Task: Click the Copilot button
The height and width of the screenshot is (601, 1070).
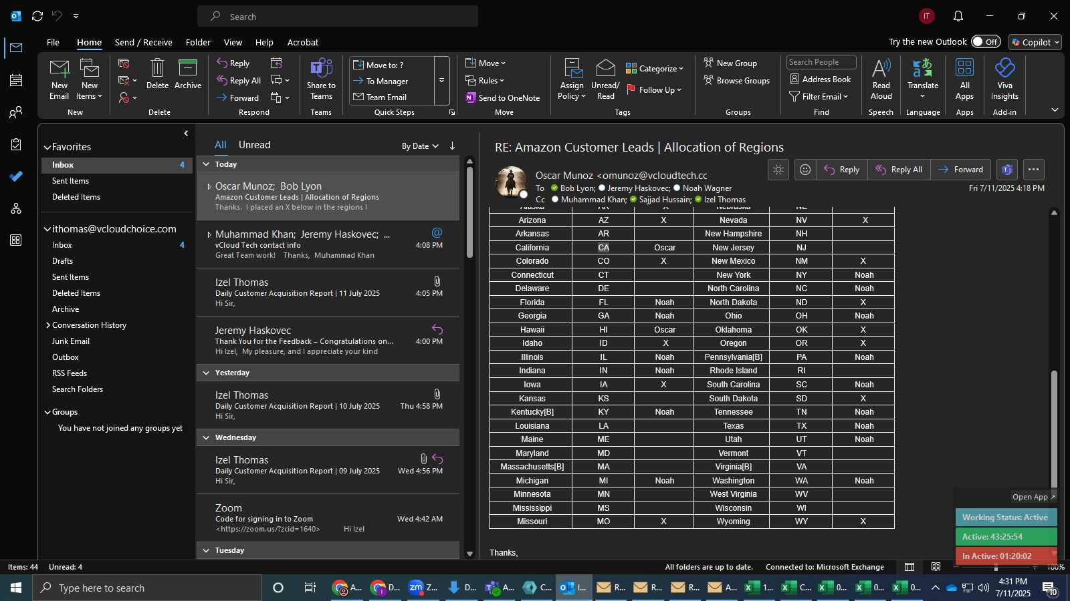Action: pyautogui.click(x=1035, y=42)
